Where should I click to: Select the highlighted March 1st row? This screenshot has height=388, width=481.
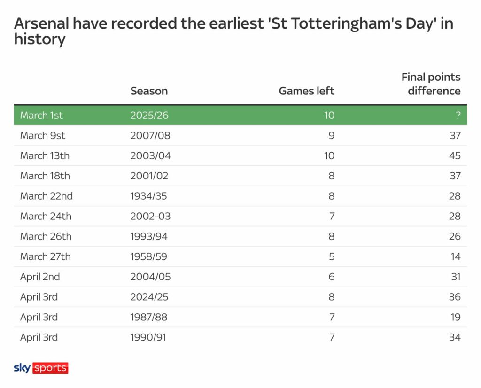[x=240, y=116]
